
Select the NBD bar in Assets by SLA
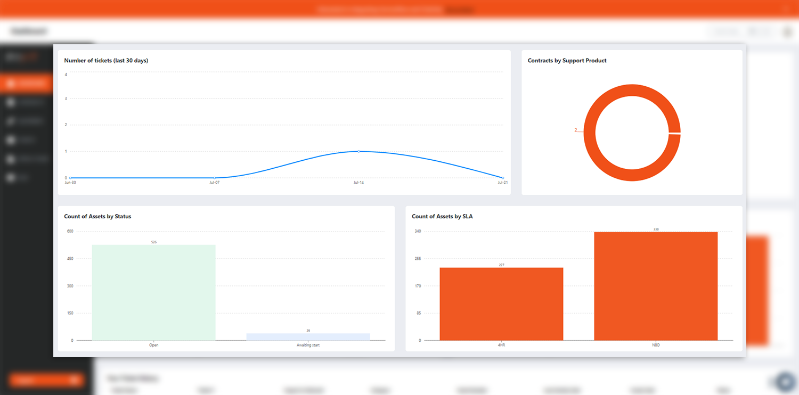656,286
